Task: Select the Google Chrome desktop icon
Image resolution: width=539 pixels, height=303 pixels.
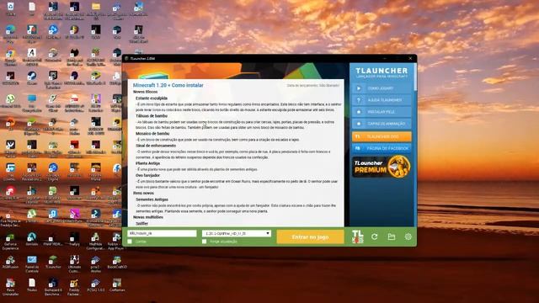Action: 11,56
